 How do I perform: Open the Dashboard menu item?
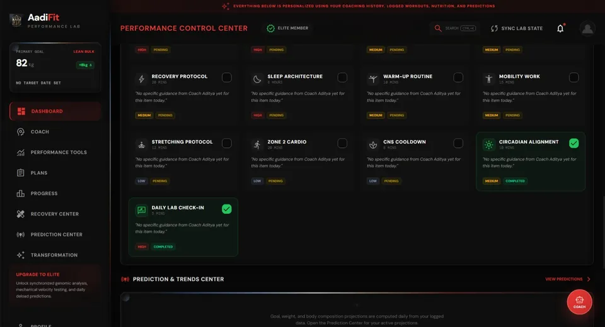point(55,111)
